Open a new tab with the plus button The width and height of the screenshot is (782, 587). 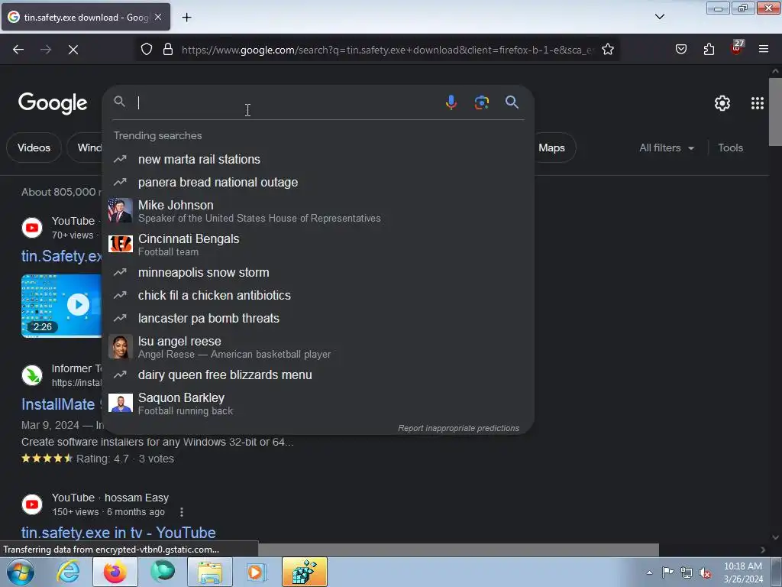click(186, 18)
